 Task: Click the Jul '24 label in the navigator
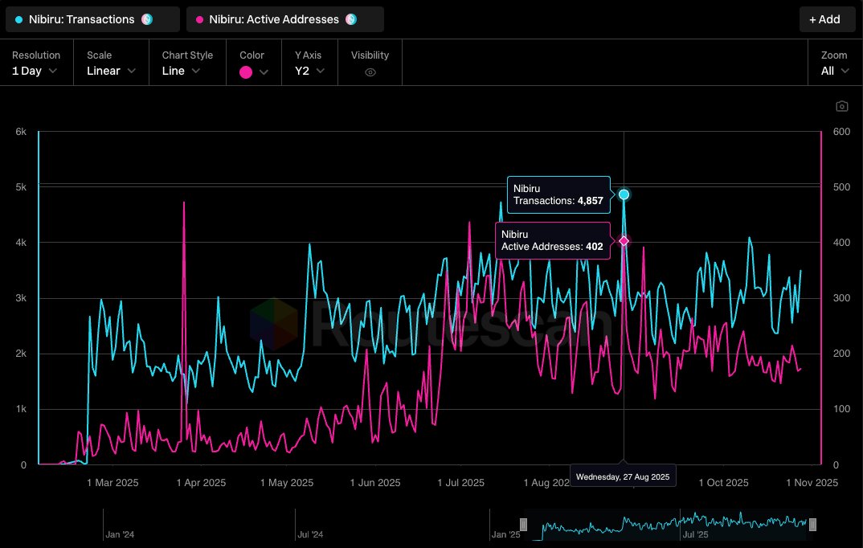310,534
